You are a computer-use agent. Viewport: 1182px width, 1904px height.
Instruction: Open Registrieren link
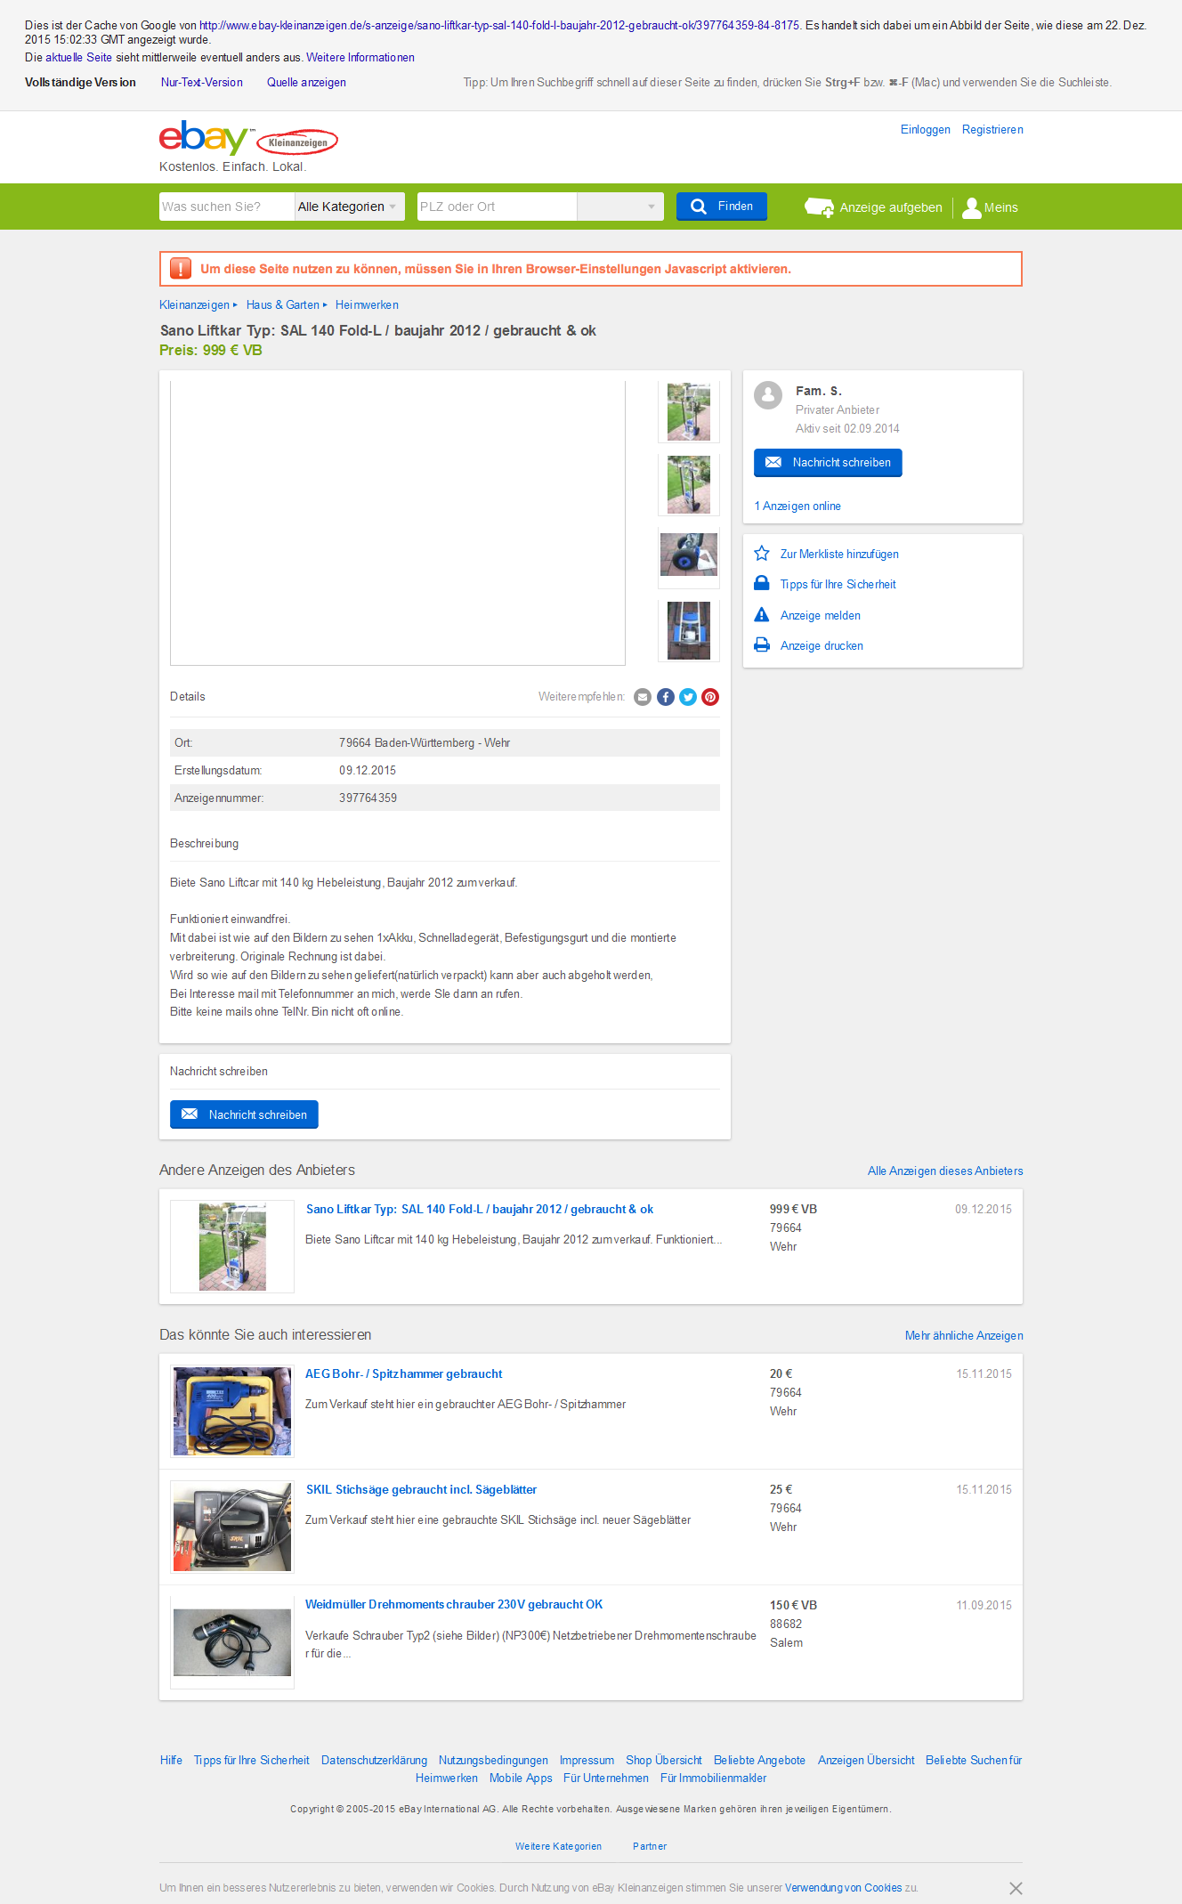tap(992, 130)
